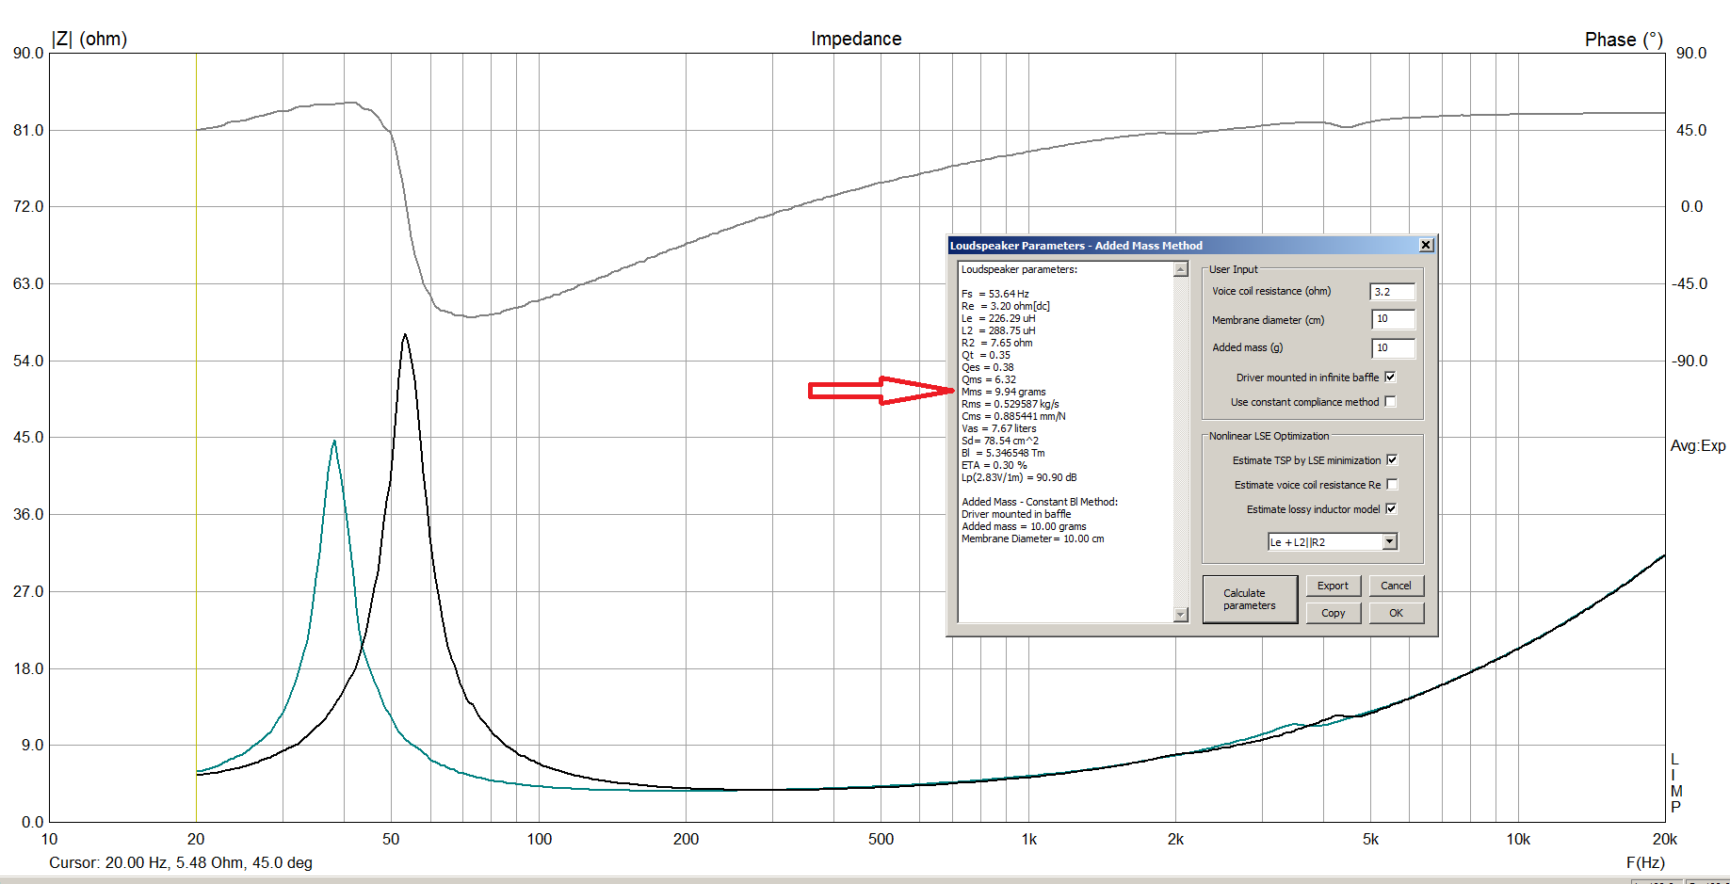The image size is (1730, 884).
Task: Focus the Voice coil resistance (ohm) field
Action: [x=1393, y=292]
